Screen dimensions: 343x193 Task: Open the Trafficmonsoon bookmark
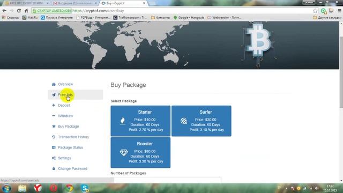[130, 18]
